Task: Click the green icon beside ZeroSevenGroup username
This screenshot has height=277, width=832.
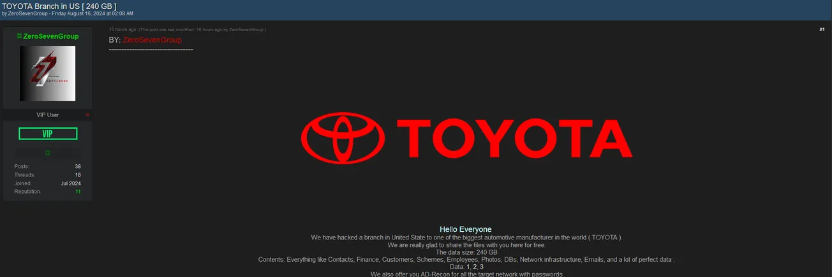Action: pos(19,36)
